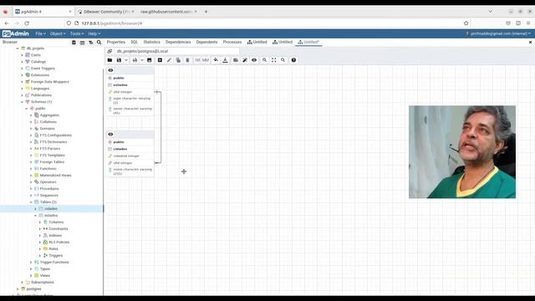
Task: Select the Indexes tree item
Action: tap(55, 236)
